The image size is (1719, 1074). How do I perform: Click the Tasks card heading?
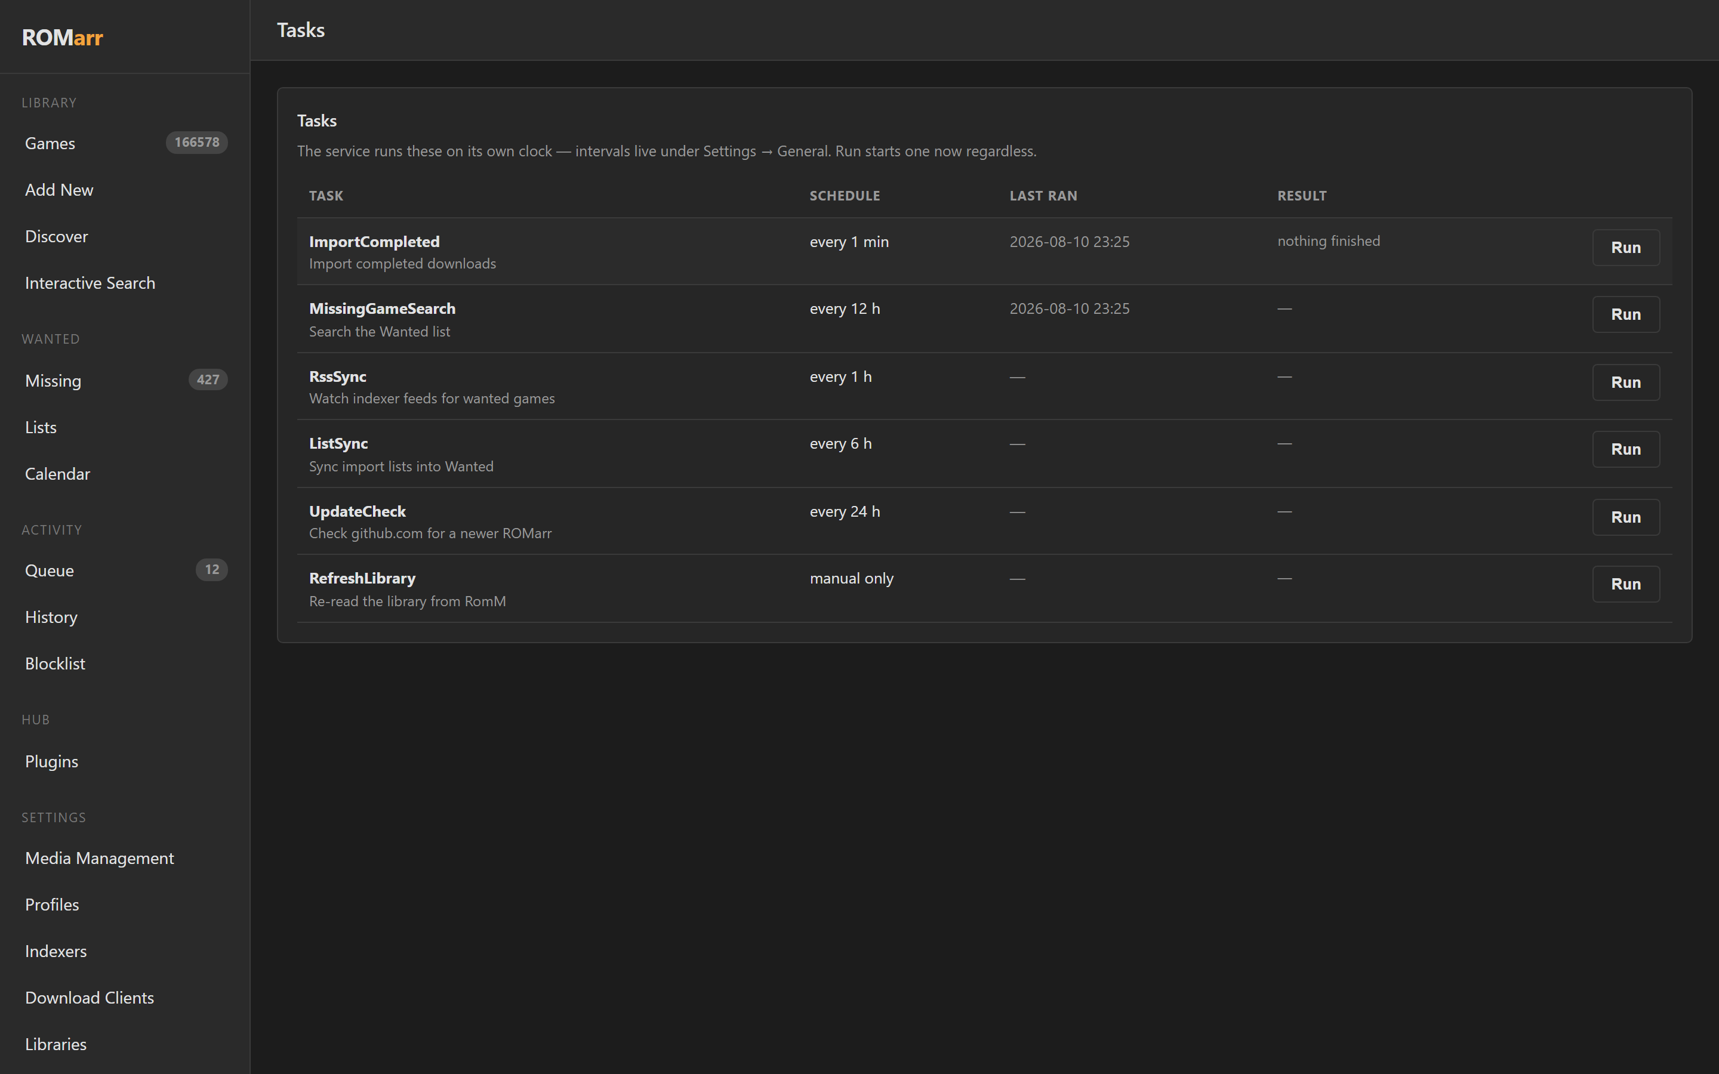317,121
